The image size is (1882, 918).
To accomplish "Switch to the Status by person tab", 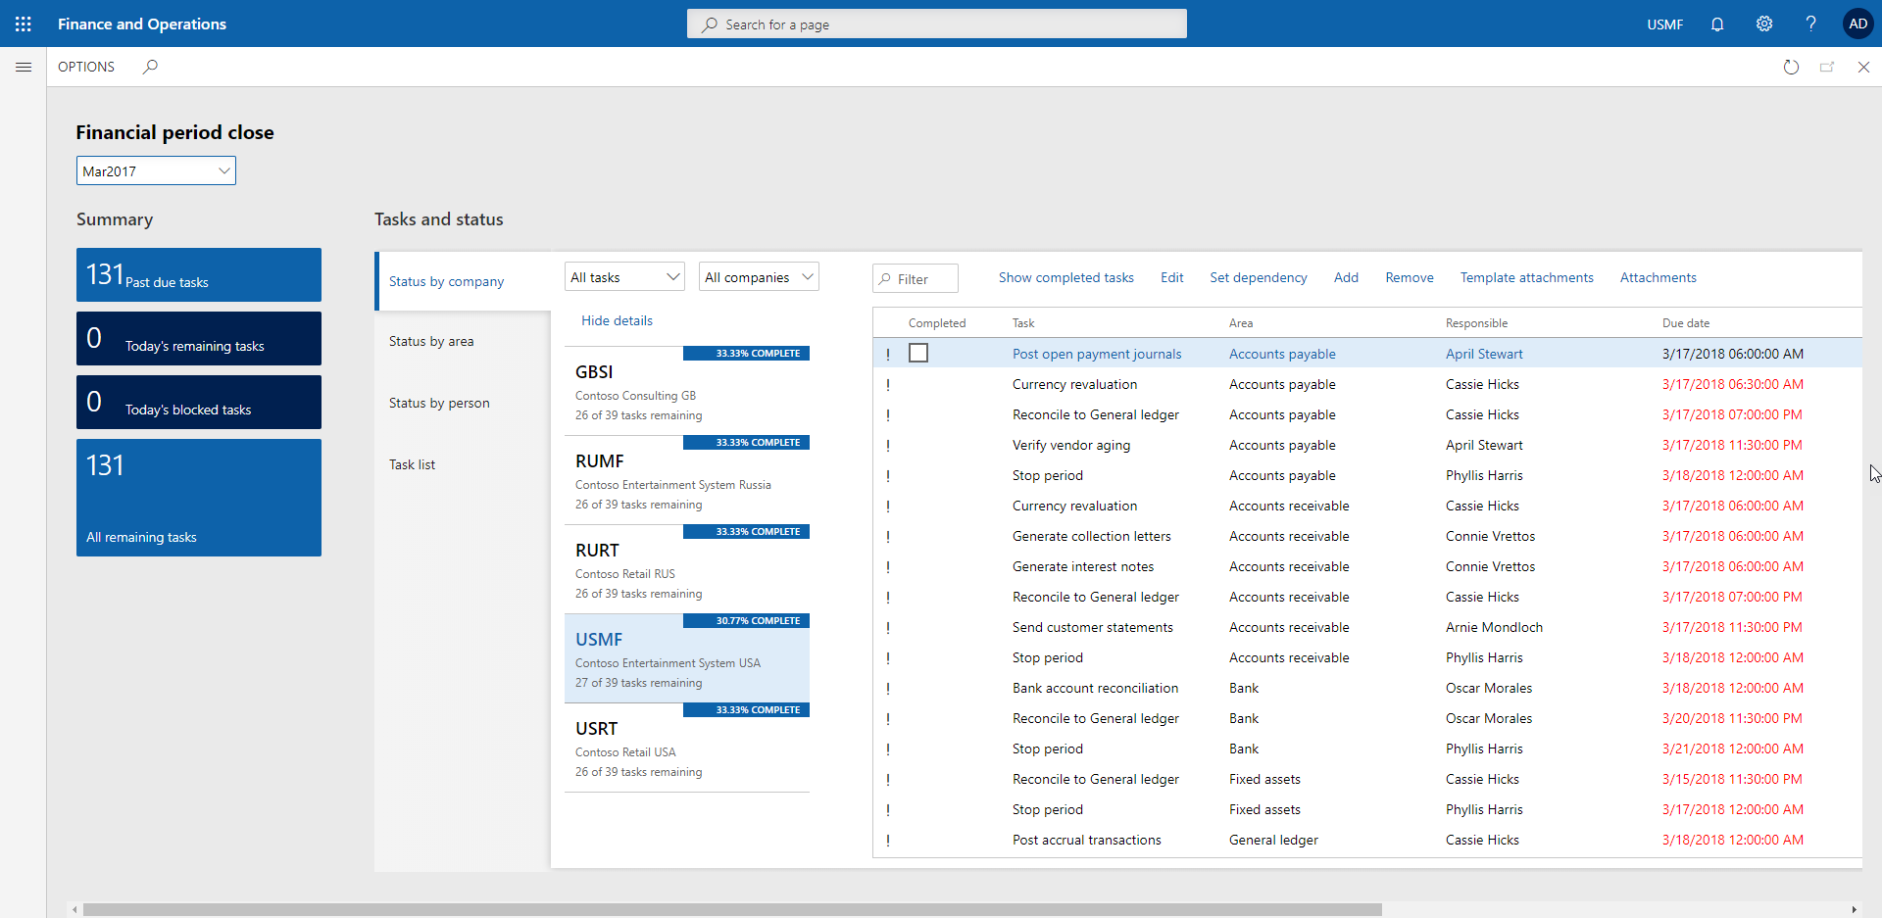I will point(439,403).
